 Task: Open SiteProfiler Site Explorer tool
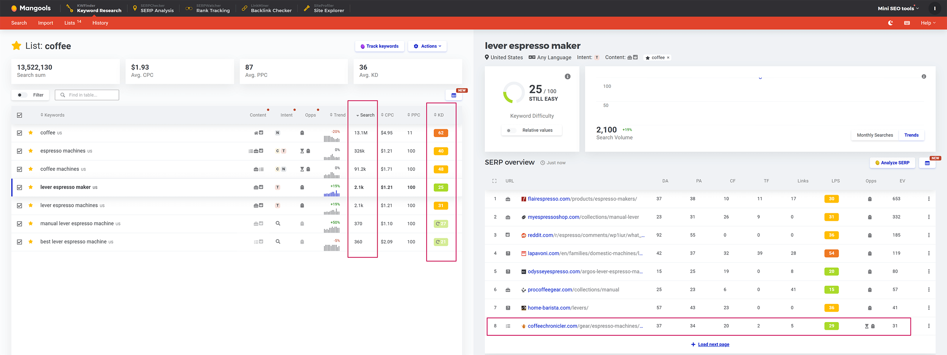[324, 8]
